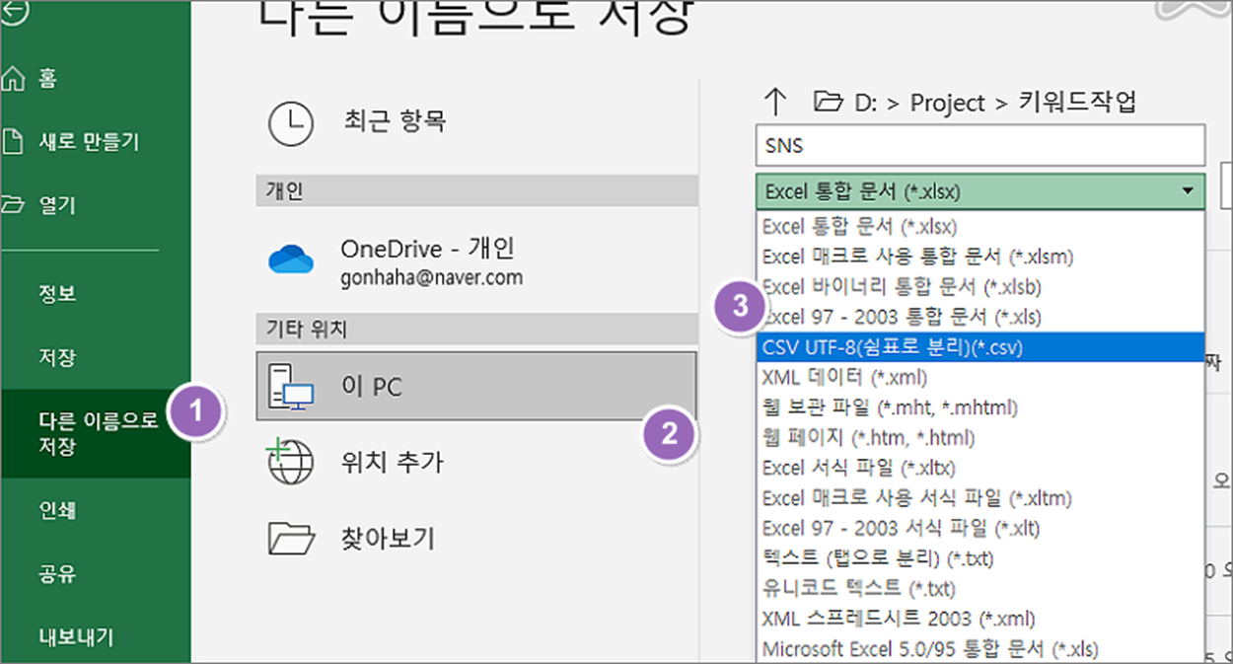Click the Project path segment
This screenshot has width=1233, height=664.
[947, 103]
